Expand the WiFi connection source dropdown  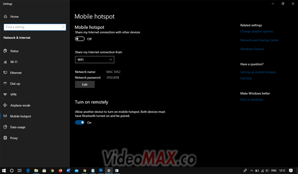(94, 60)
